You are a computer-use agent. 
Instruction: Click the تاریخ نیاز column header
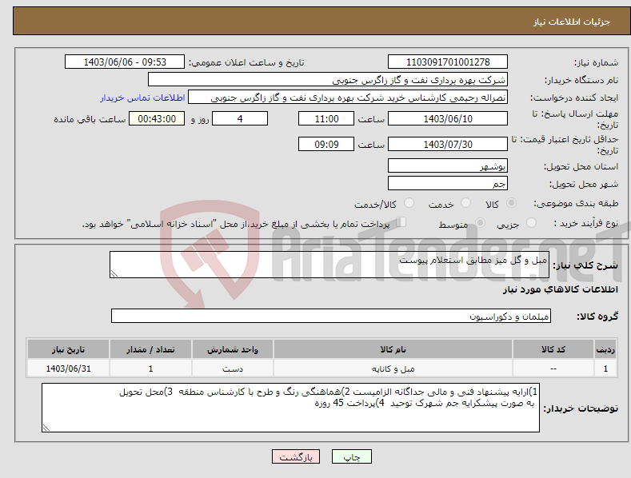coord(69,349)
